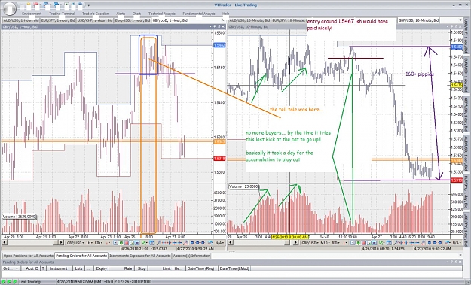Open the M10 timeframe dropdown
This screenshot has height=285, width=471.
(x=325, y=242)
